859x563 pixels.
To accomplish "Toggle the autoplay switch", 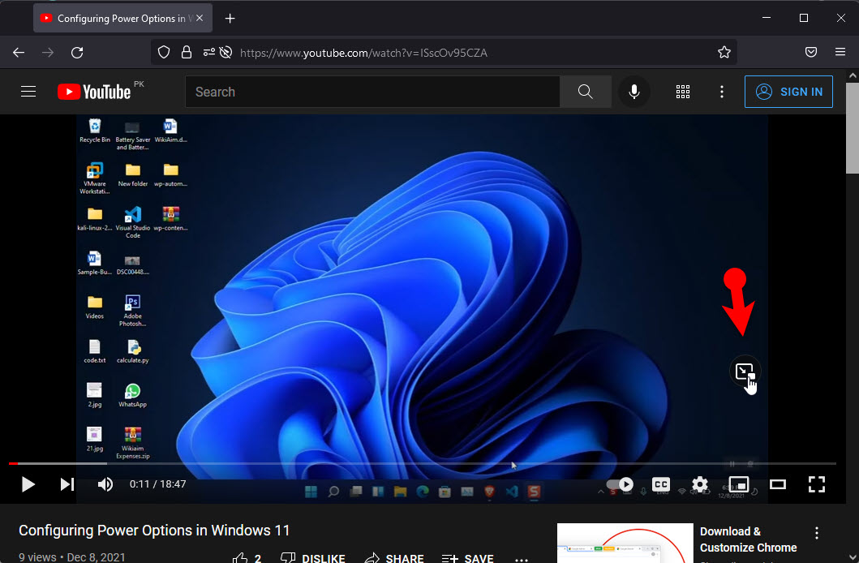I will [621, 484].
